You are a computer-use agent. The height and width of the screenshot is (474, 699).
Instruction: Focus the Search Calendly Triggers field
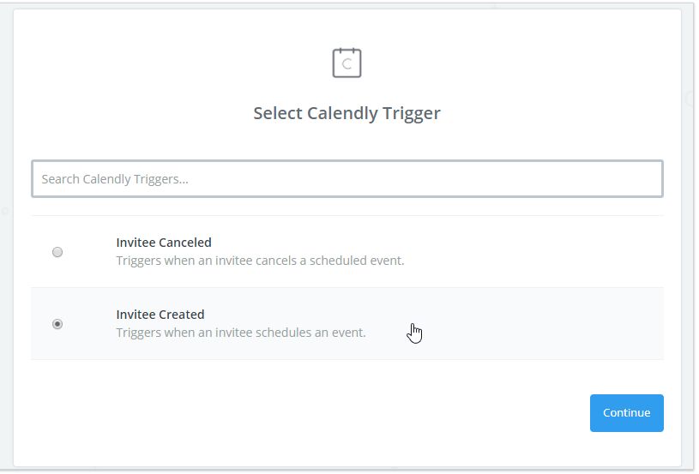click(x=346, y=179)
